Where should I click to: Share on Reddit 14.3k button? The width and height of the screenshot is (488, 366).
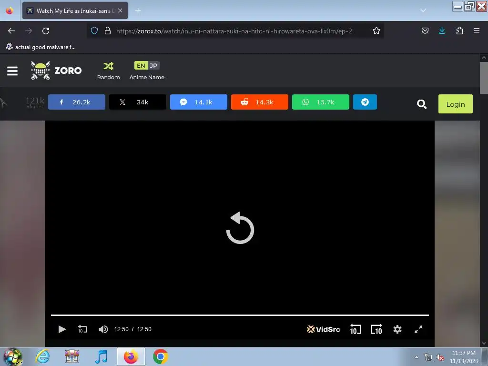pos(260,102)
